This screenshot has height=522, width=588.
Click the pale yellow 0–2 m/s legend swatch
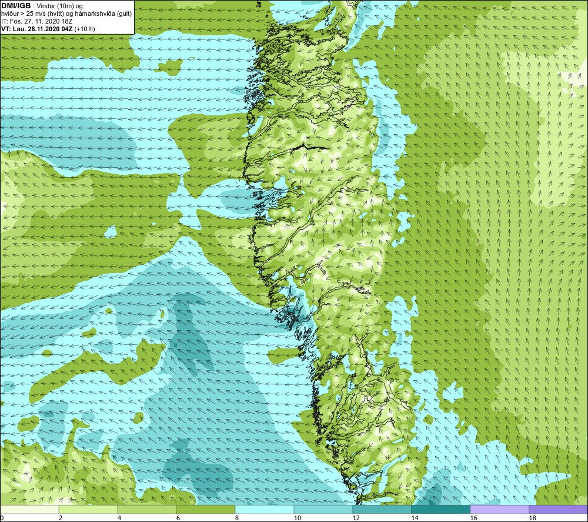(x=29, y=509)
